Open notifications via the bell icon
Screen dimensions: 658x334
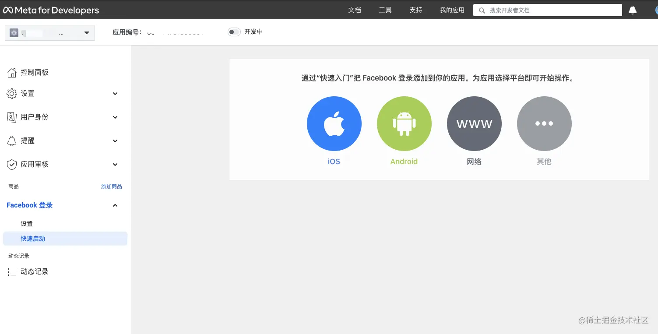[x=632, y=10]
